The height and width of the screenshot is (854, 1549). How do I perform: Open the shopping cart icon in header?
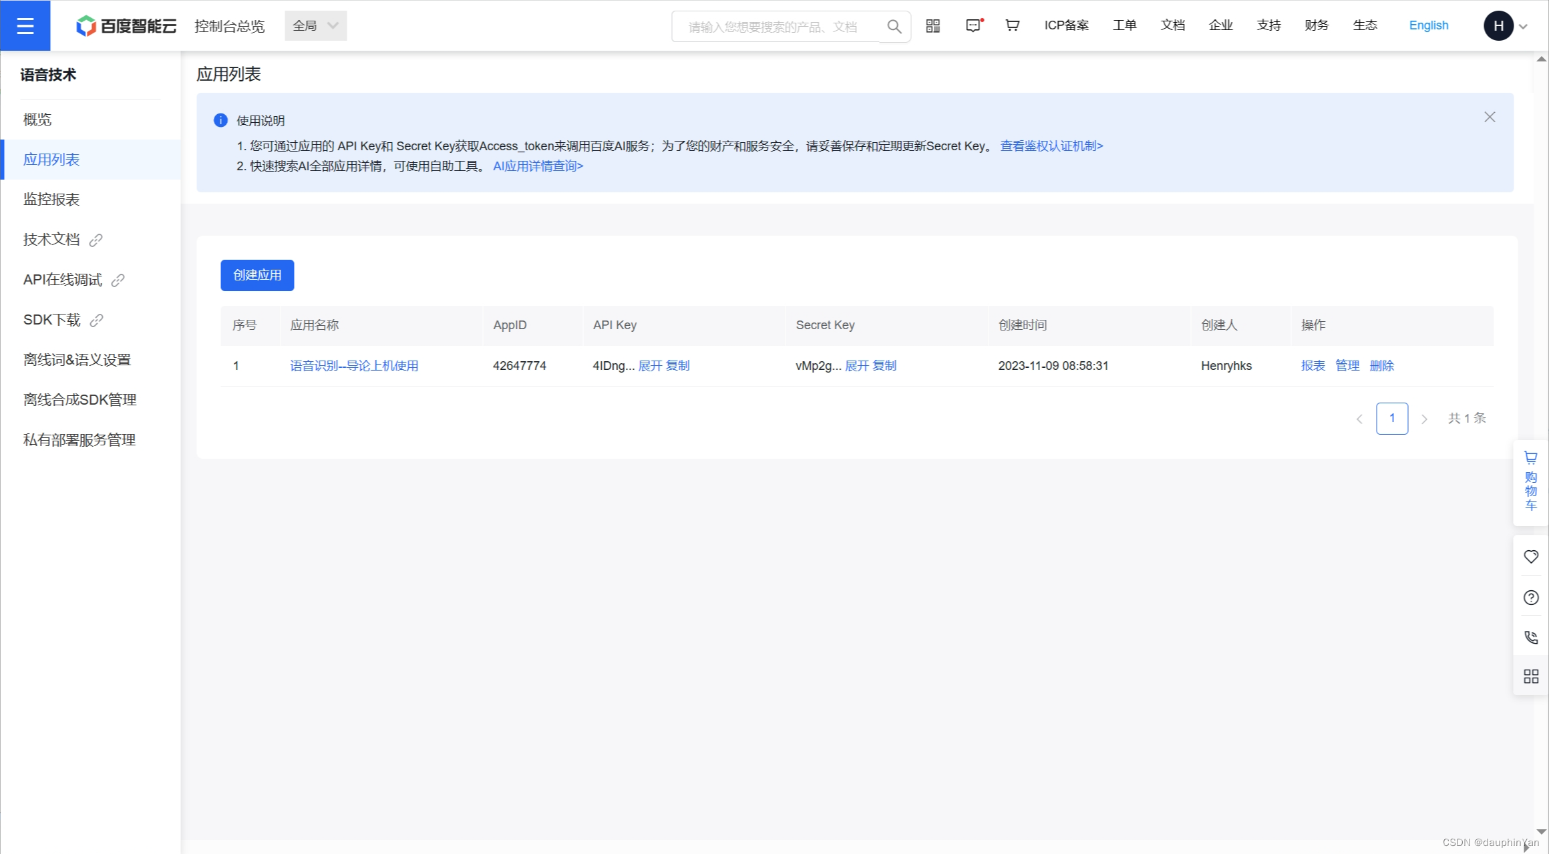(1013, 25)
